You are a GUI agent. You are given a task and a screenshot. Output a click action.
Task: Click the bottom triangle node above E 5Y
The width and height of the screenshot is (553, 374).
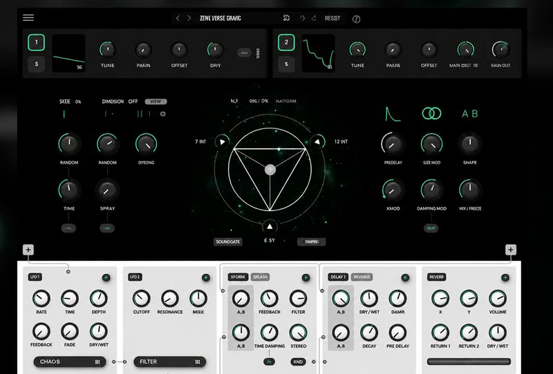(270, 227)
